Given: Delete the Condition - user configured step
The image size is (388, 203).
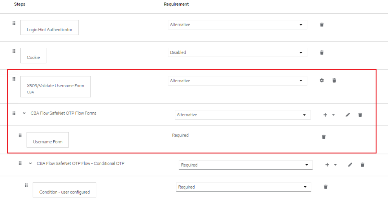Looking at the screenshot, I should tap(325, 187).
